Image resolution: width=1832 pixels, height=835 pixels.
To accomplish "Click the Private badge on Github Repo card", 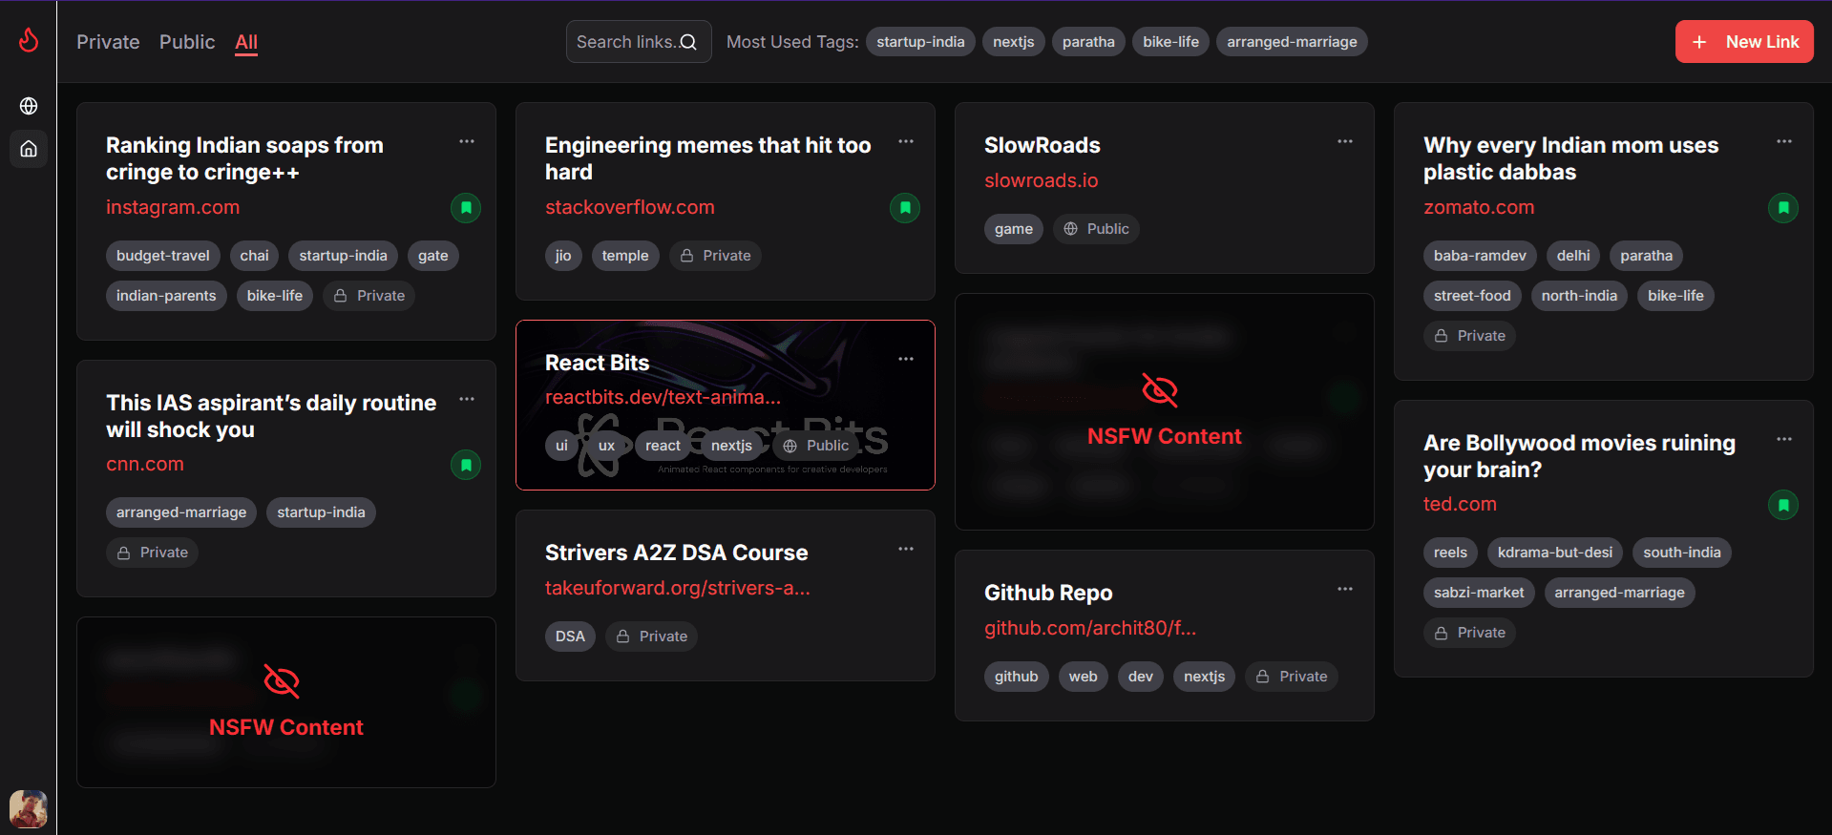I will pyautogui.click(x=1292, y=677).
